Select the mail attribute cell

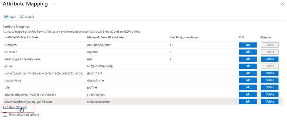pyautogui.click(x=90, y=59)
